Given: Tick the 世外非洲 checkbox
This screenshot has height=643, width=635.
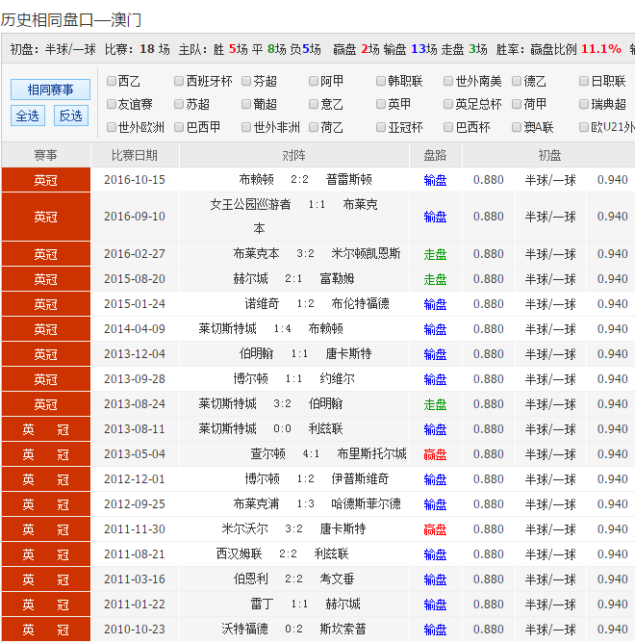Looking at the screenshot, I should [247, 127].
